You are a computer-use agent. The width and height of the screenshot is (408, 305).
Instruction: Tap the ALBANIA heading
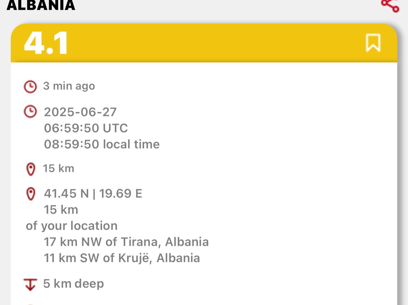[41, 5]
